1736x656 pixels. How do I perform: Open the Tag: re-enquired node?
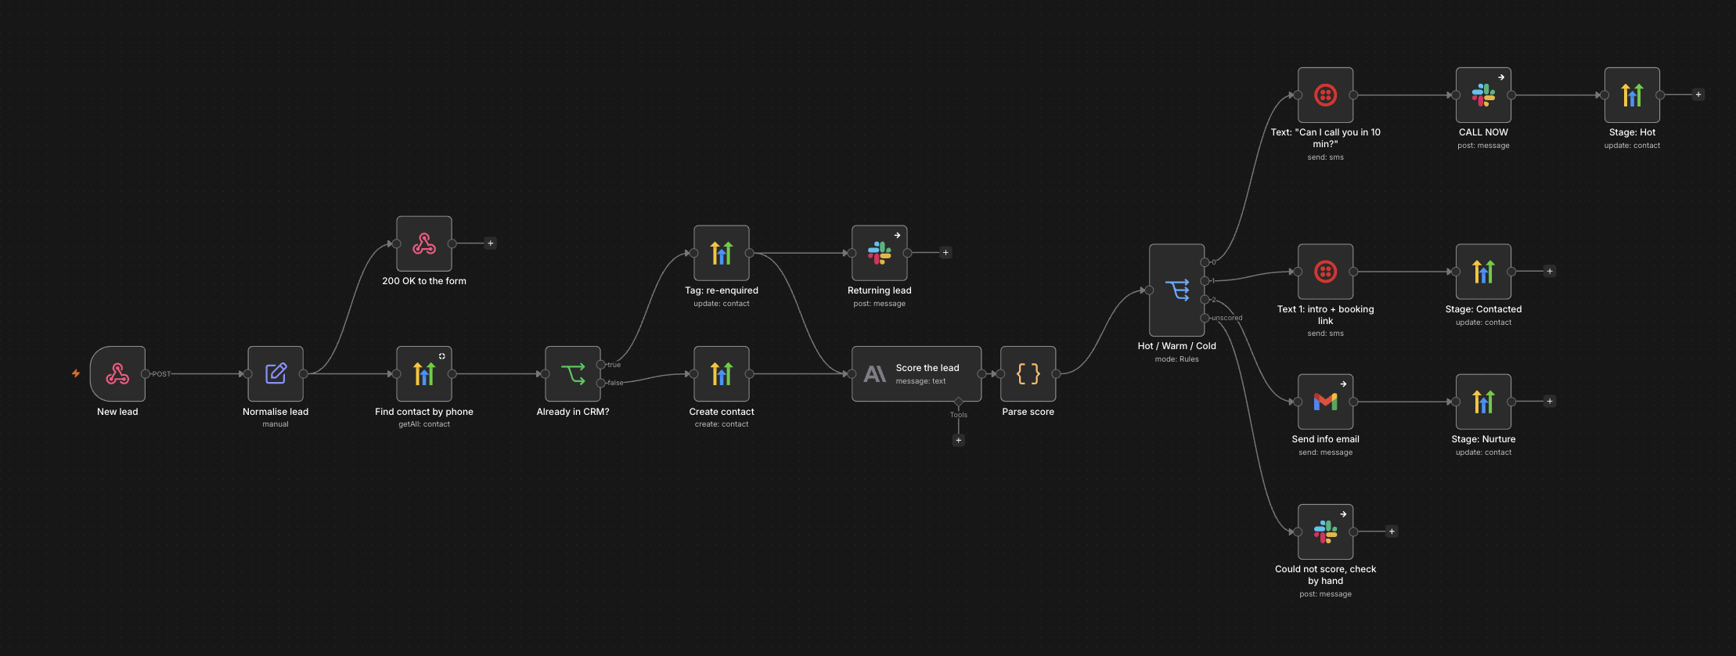tap(722, 253)
